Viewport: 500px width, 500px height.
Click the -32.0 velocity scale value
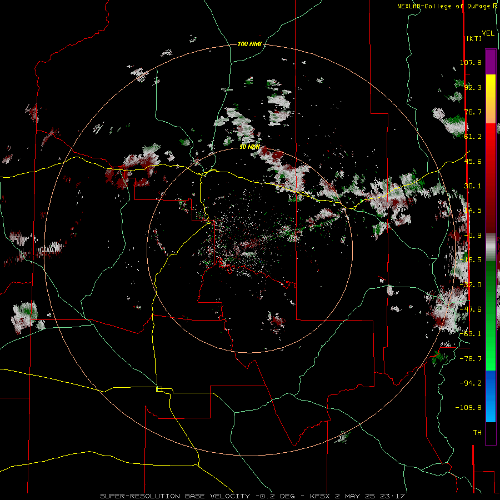click(471, 285)
